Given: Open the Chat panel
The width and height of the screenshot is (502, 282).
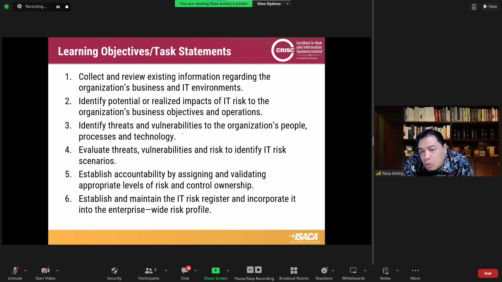Looking at the screenshot, I should click(185, 271).
